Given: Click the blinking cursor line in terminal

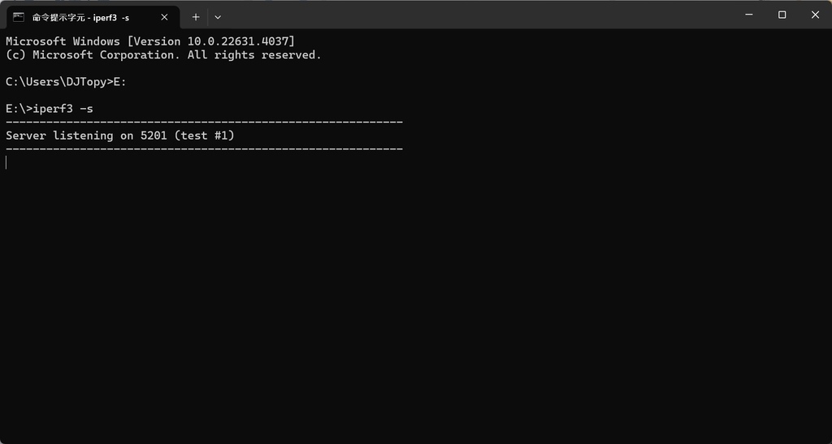Looking at the screenshot, I should pyautogui.click(x=6, y=162).
